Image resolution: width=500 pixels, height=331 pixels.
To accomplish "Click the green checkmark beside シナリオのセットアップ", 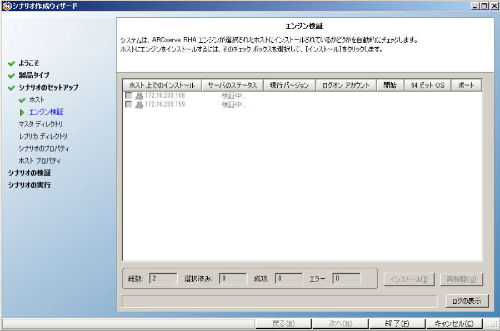I will (12, 88).
